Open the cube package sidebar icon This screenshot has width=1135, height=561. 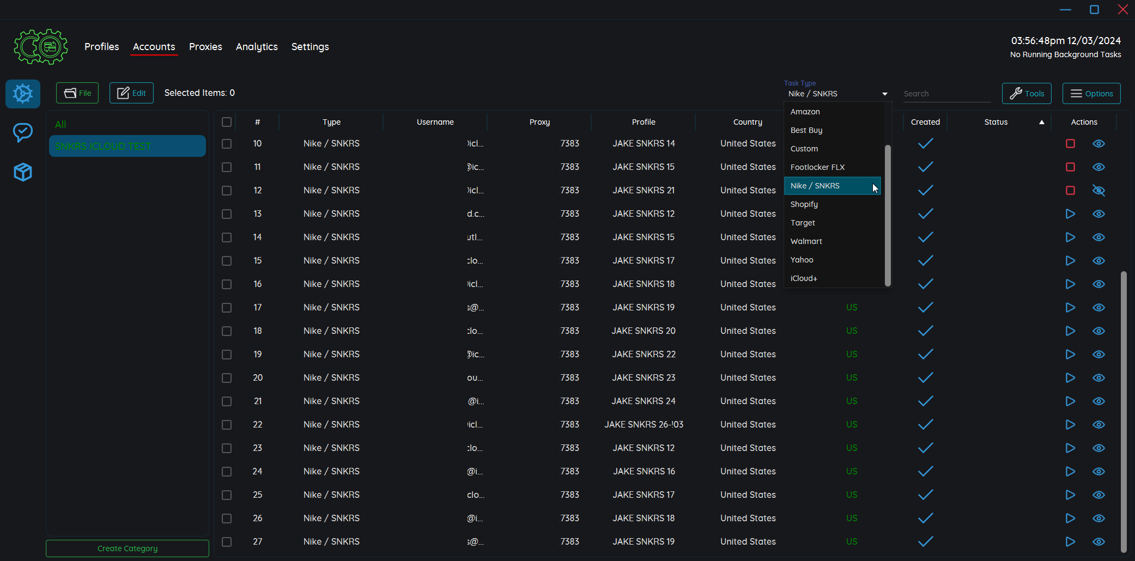tap(23, 172)
